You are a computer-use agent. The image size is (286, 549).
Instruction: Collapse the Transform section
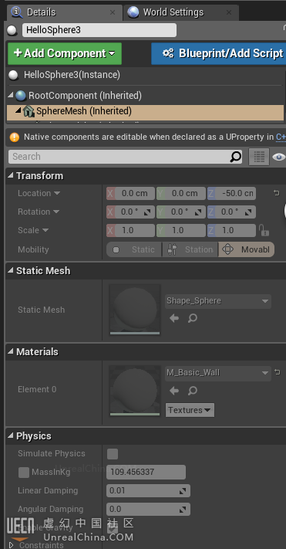click(x=11, y=176)
